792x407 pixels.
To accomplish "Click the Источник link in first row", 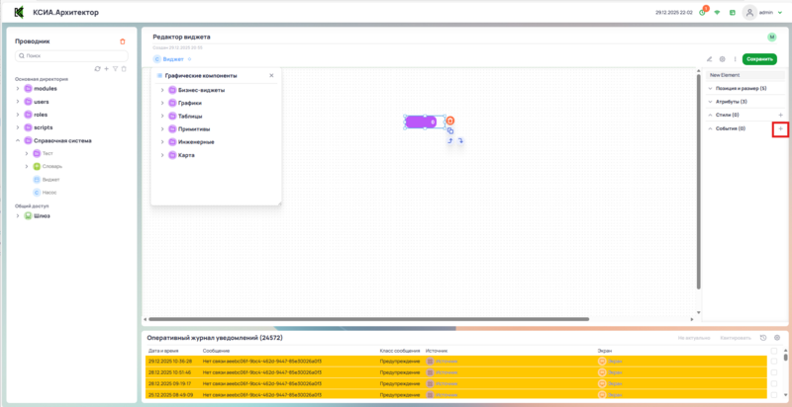I will point(446,362).
